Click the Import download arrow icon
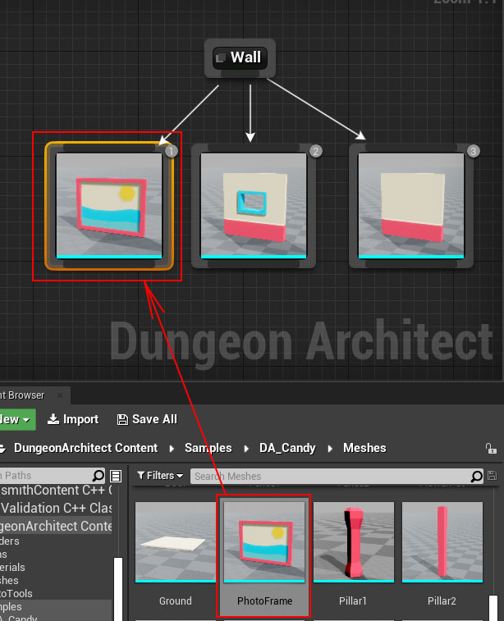This screenshot has height=621, width=504. coord(53,419)
